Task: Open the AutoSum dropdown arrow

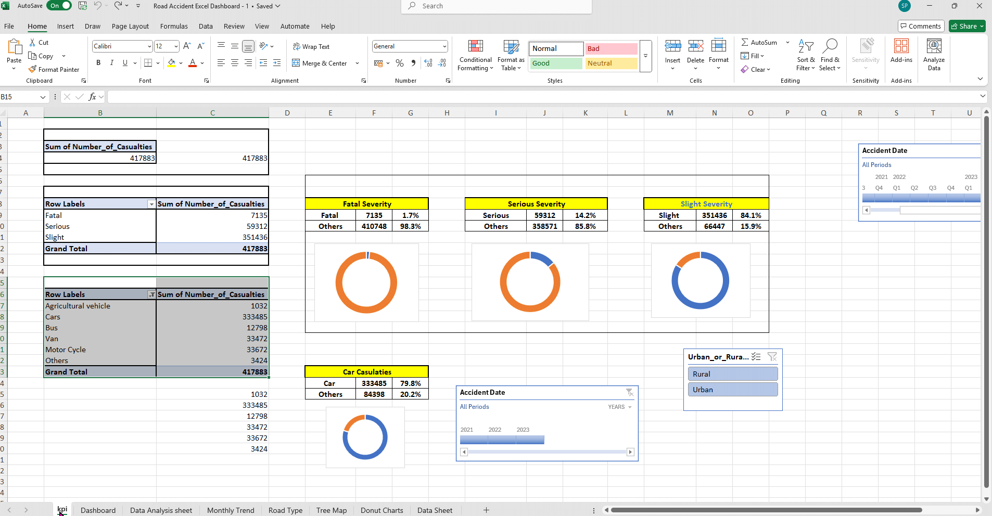Action: (787, 43)
